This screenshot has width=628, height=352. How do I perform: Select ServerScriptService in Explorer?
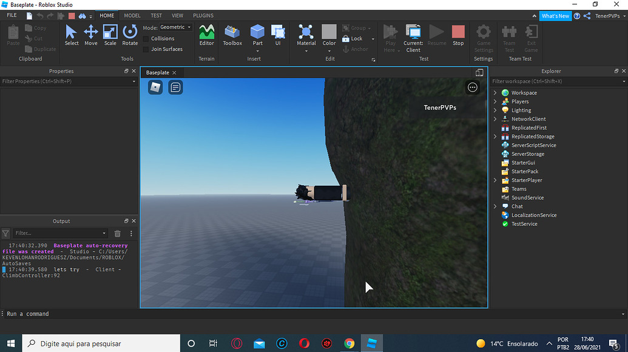533,146
